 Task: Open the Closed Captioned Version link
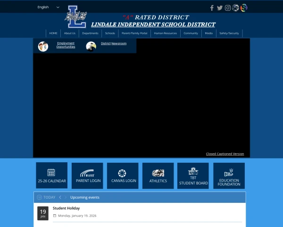coord(225,154)
